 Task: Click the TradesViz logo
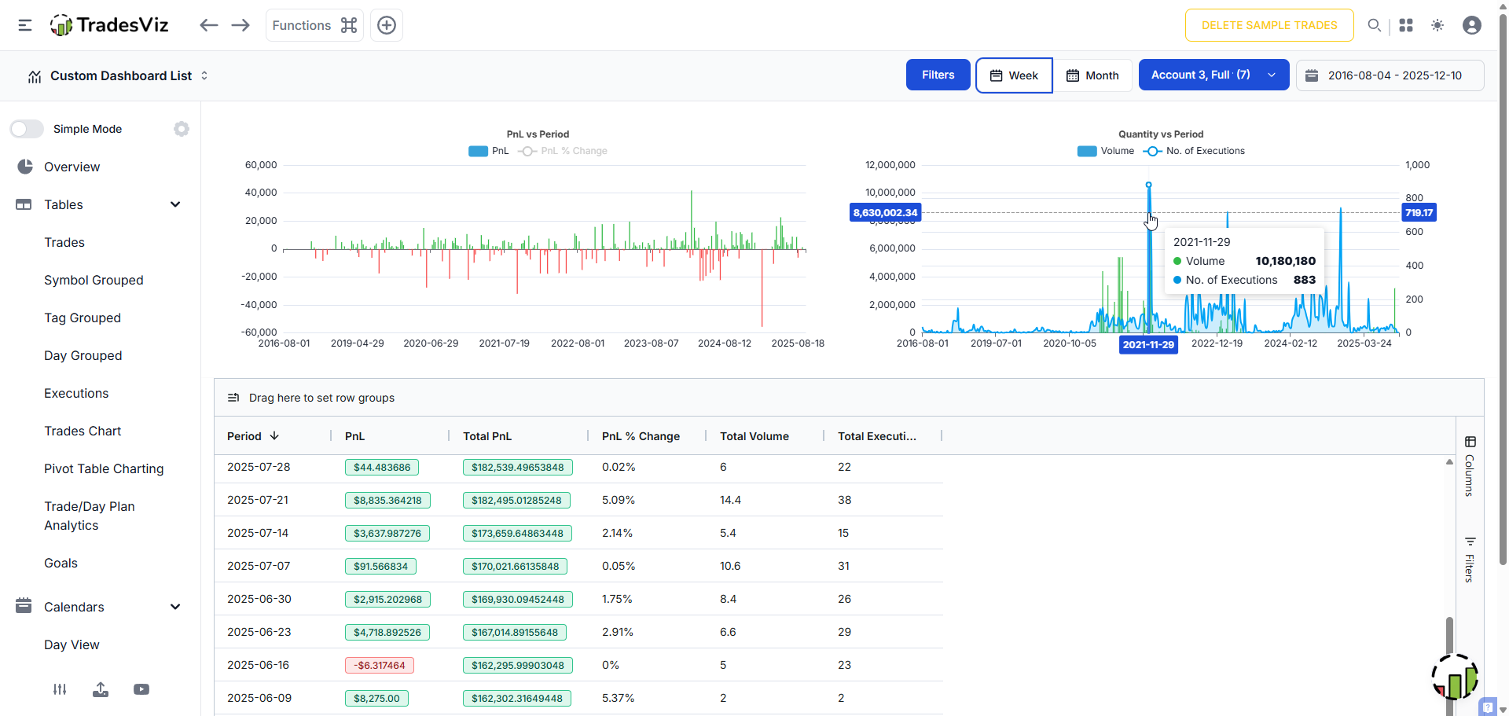tap(109, 25)
